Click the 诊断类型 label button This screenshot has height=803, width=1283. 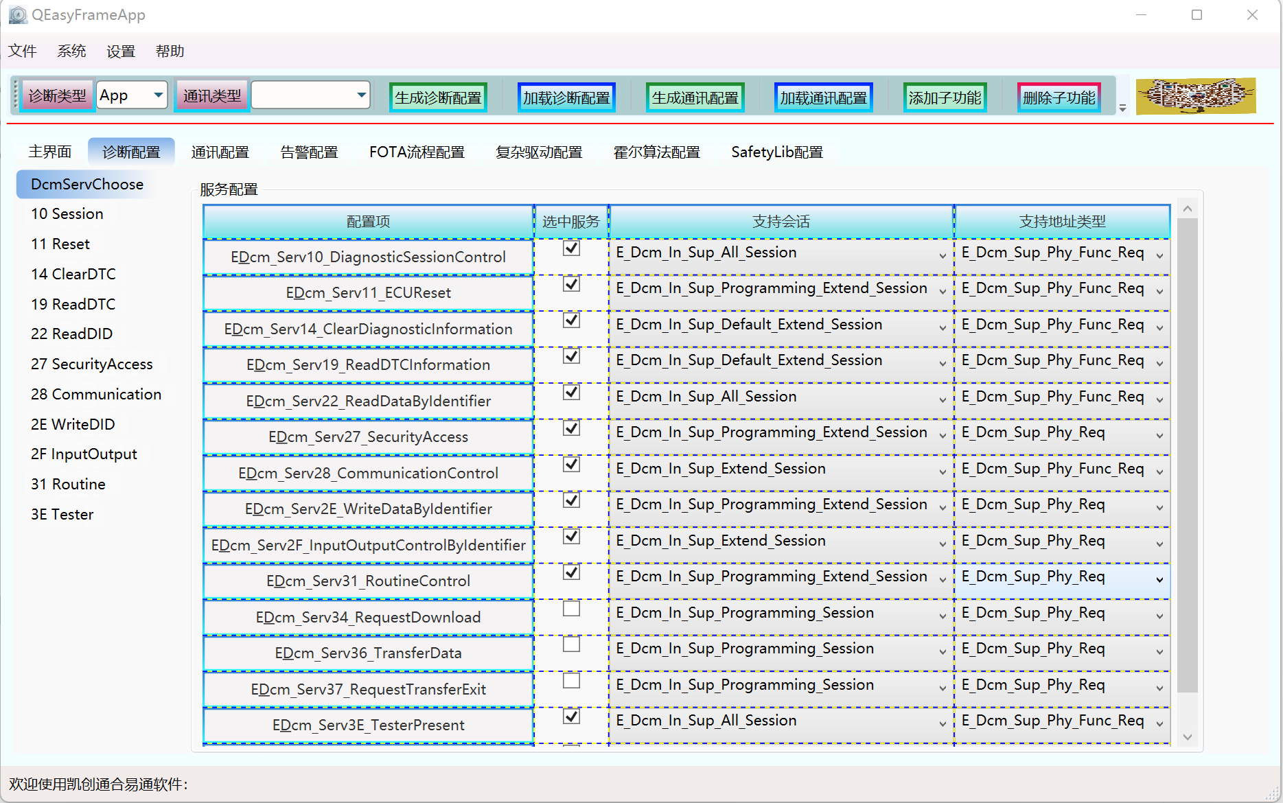tap(58, 95)
